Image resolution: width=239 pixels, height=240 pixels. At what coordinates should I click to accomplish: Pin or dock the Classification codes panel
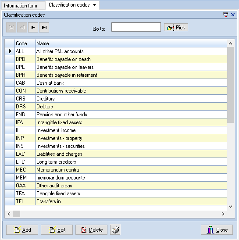click(225, 14)
